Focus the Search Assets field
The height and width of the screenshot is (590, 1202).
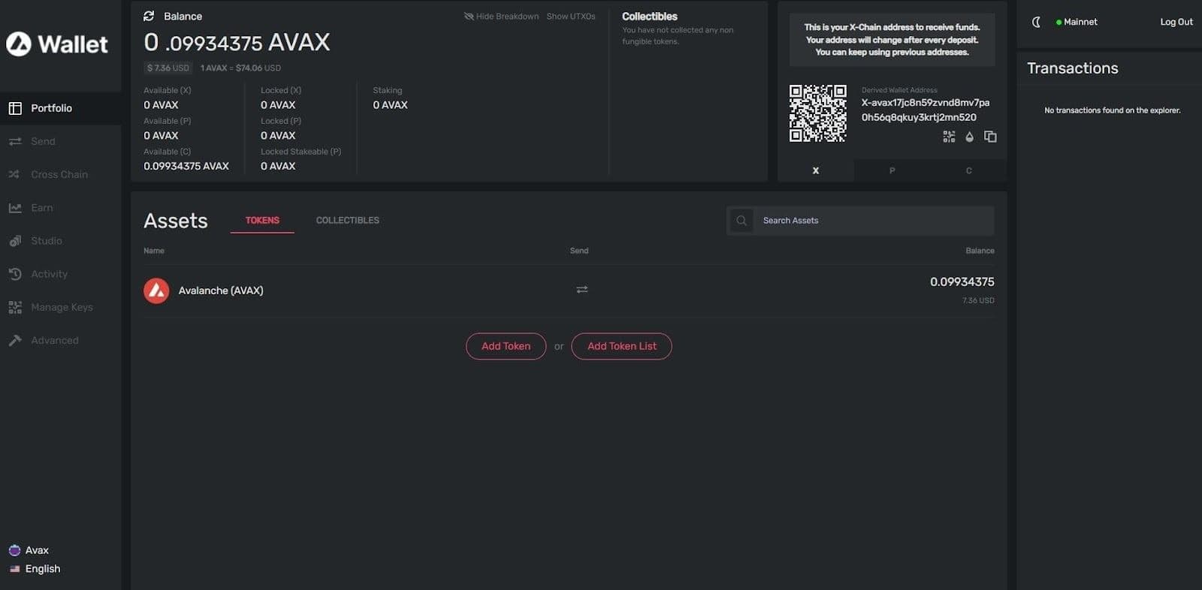point(860,221)
